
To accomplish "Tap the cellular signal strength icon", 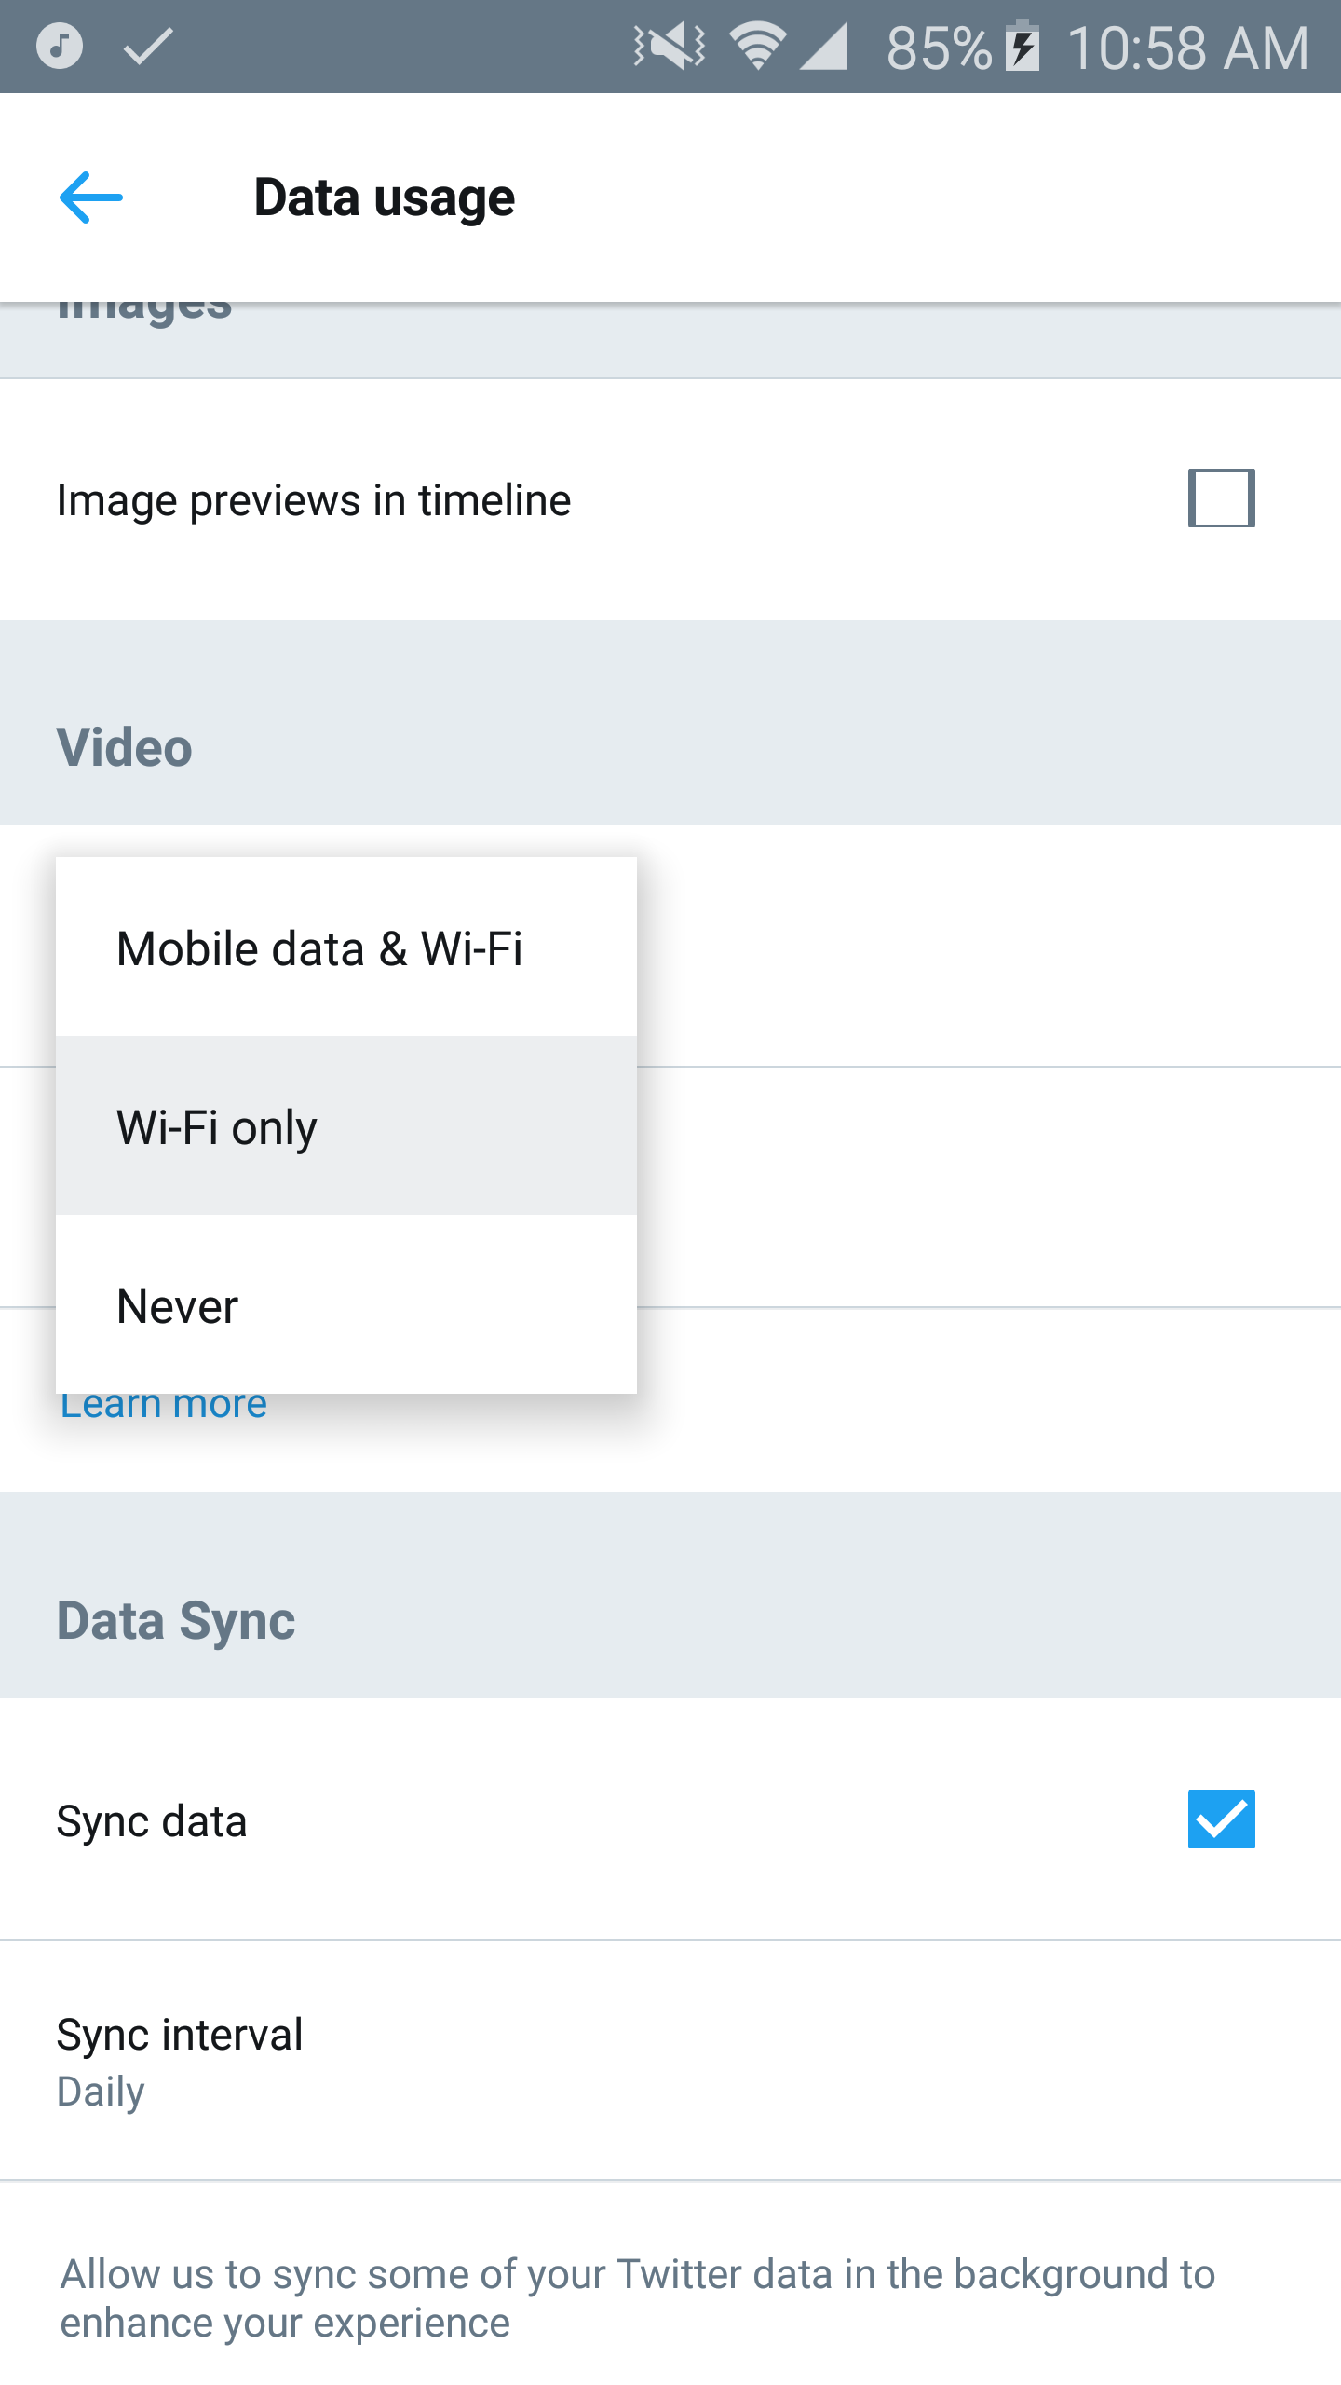I will (824, 46).
